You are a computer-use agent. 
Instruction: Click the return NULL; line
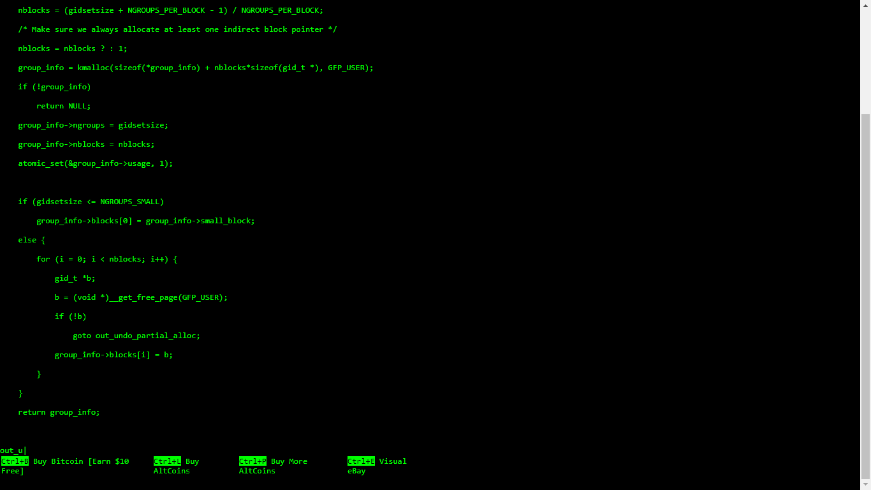pos(63,105)
